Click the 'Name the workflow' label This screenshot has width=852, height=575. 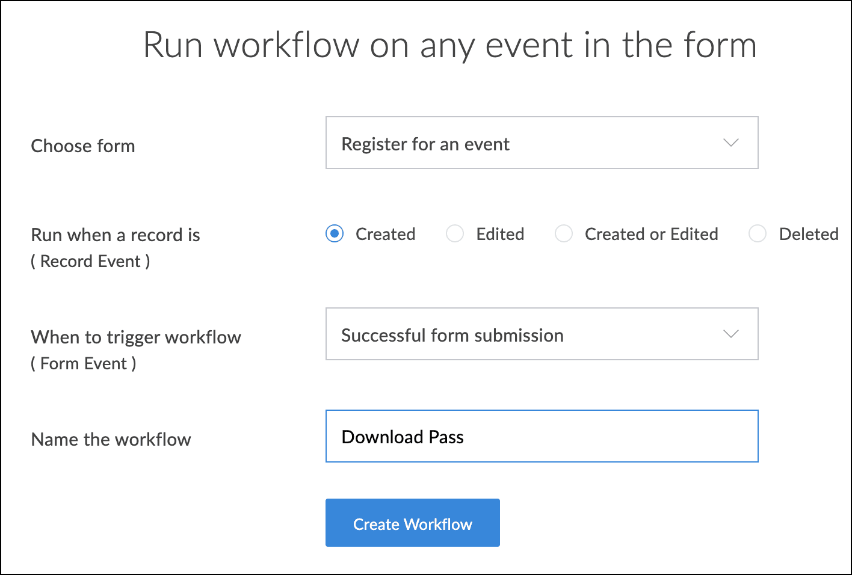coord(111,440)
